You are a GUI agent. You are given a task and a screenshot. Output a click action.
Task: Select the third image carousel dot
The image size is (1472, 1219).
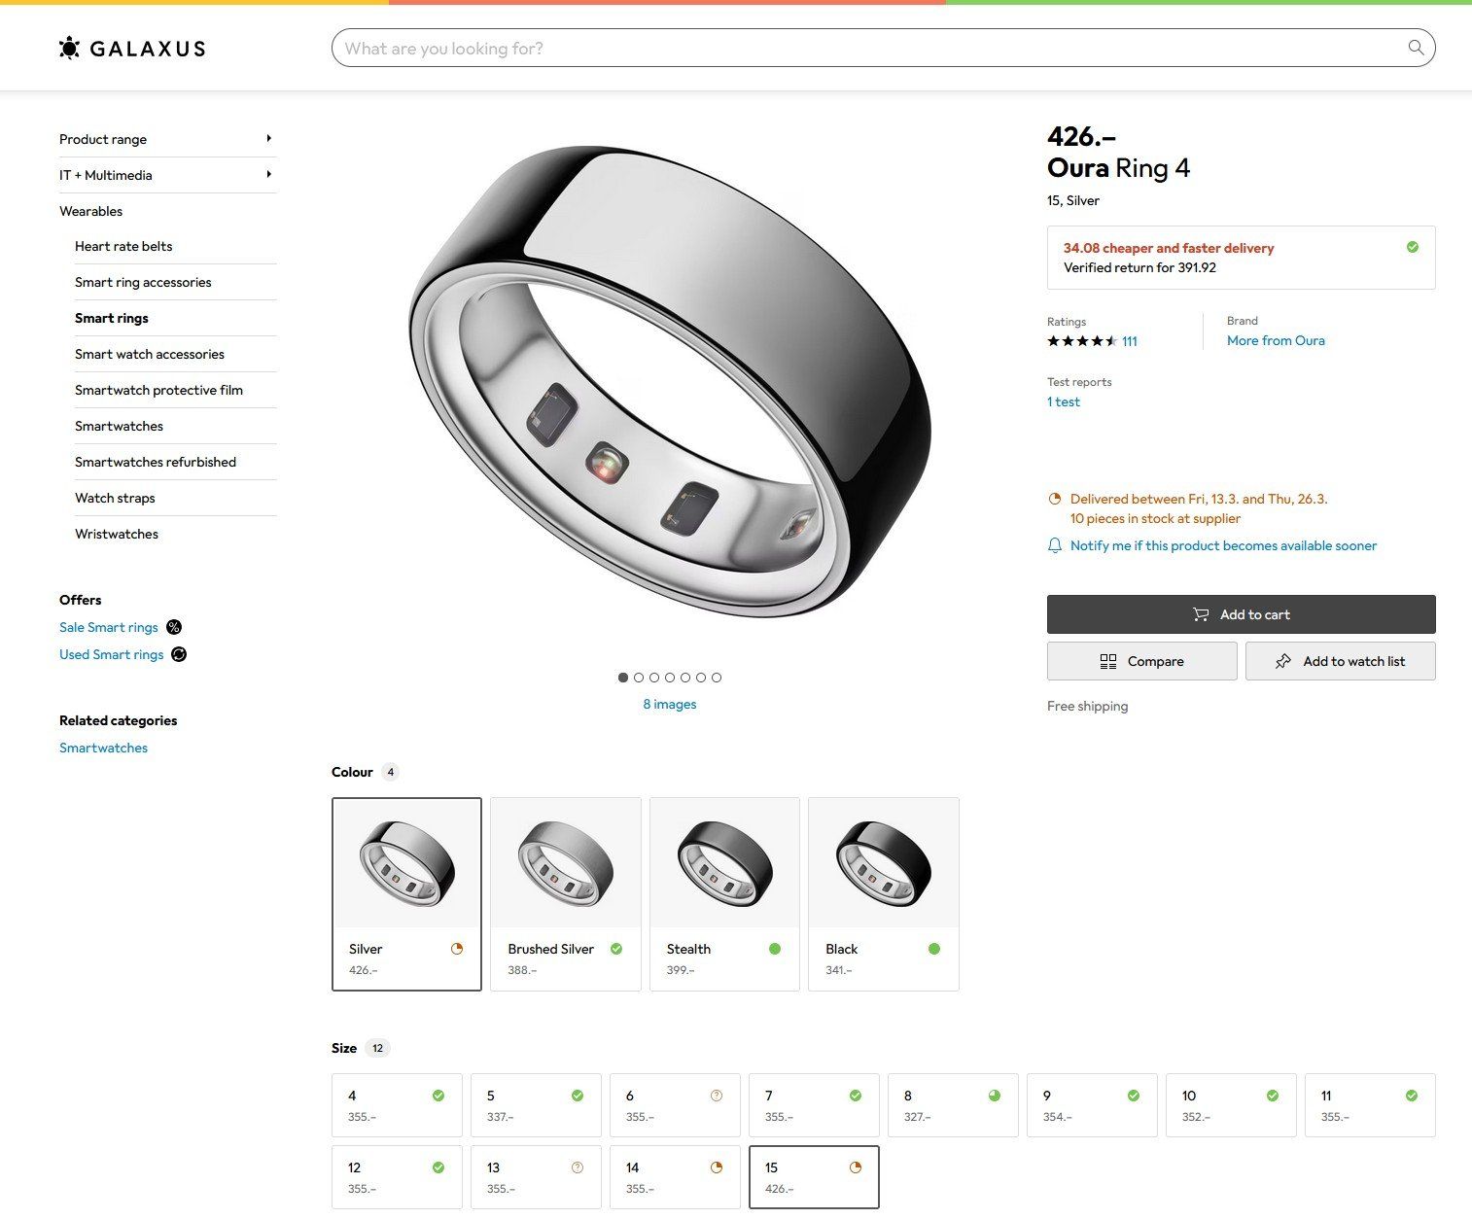coord(654,678)
